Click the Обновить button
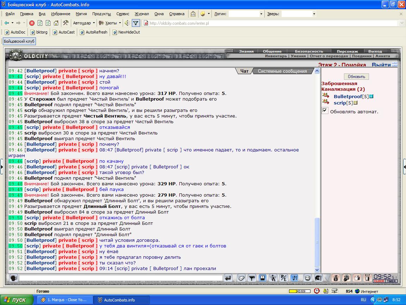Screen dimensions: 406x305 pyautogui.click(x=356, y=77)
